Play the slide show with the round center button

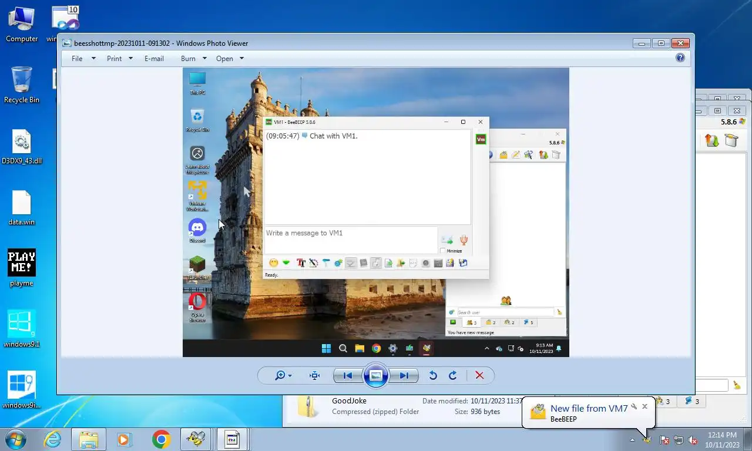(x=376, y=375)
